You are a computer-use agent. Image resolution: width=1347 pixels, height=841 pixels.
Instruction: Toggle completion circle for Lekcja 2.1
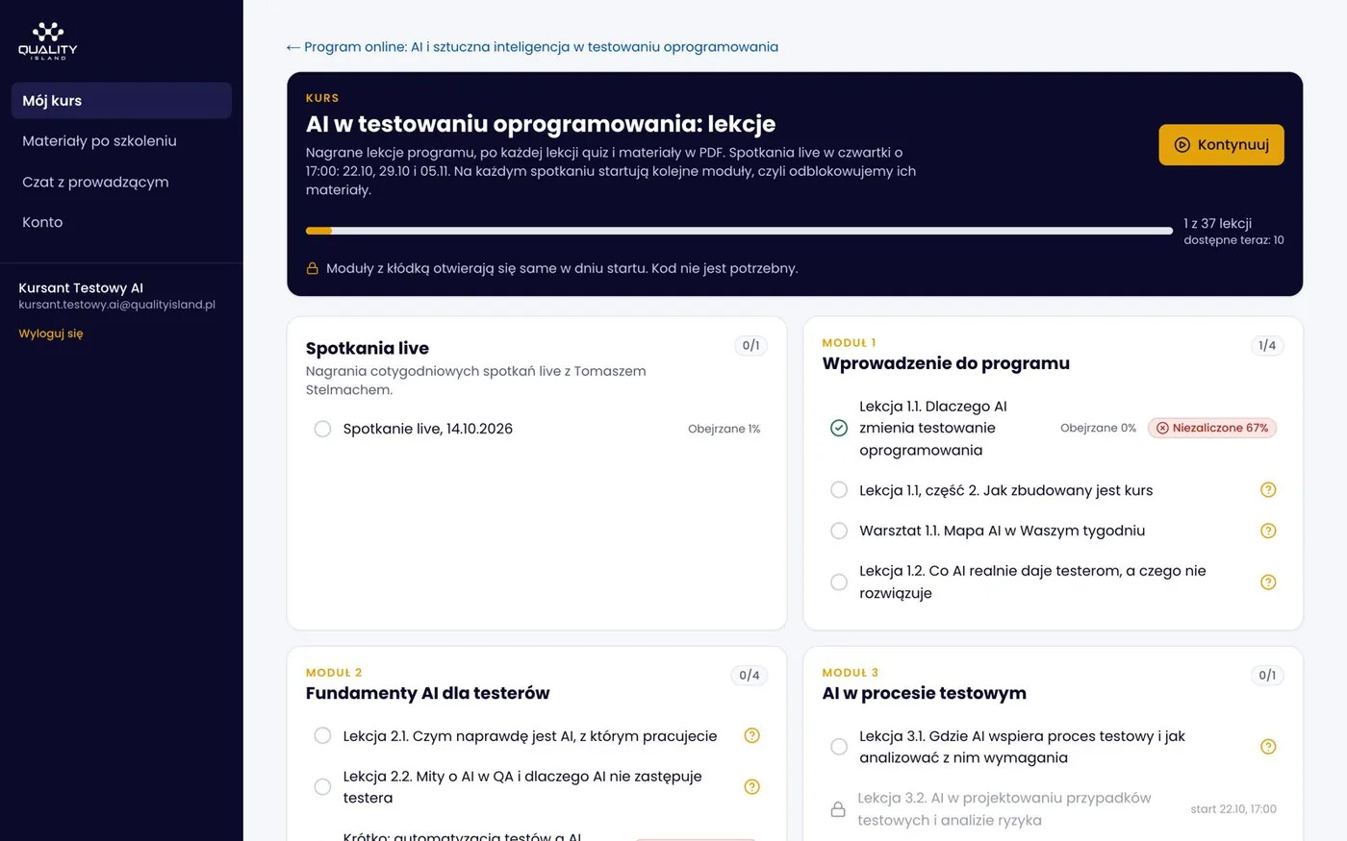[x=322, y=735]
